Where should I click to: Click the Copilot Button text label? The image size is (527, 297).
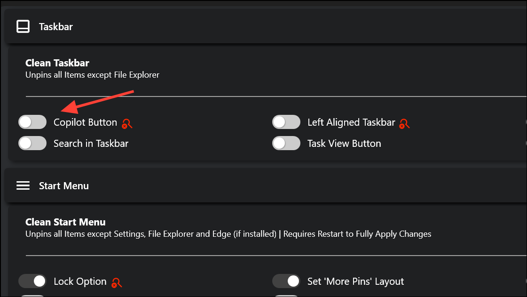tap(86, 122)
